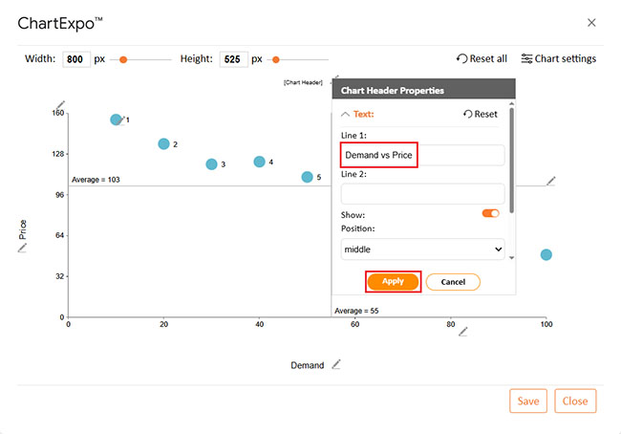This screenshot has height=434, width=621.
Task: Select the data point near demand 100
Action: coord(546,254)
